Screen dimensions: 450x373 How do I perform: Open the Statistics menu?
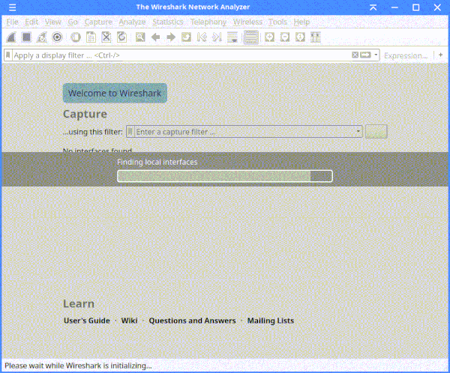(x=168, y=22)
